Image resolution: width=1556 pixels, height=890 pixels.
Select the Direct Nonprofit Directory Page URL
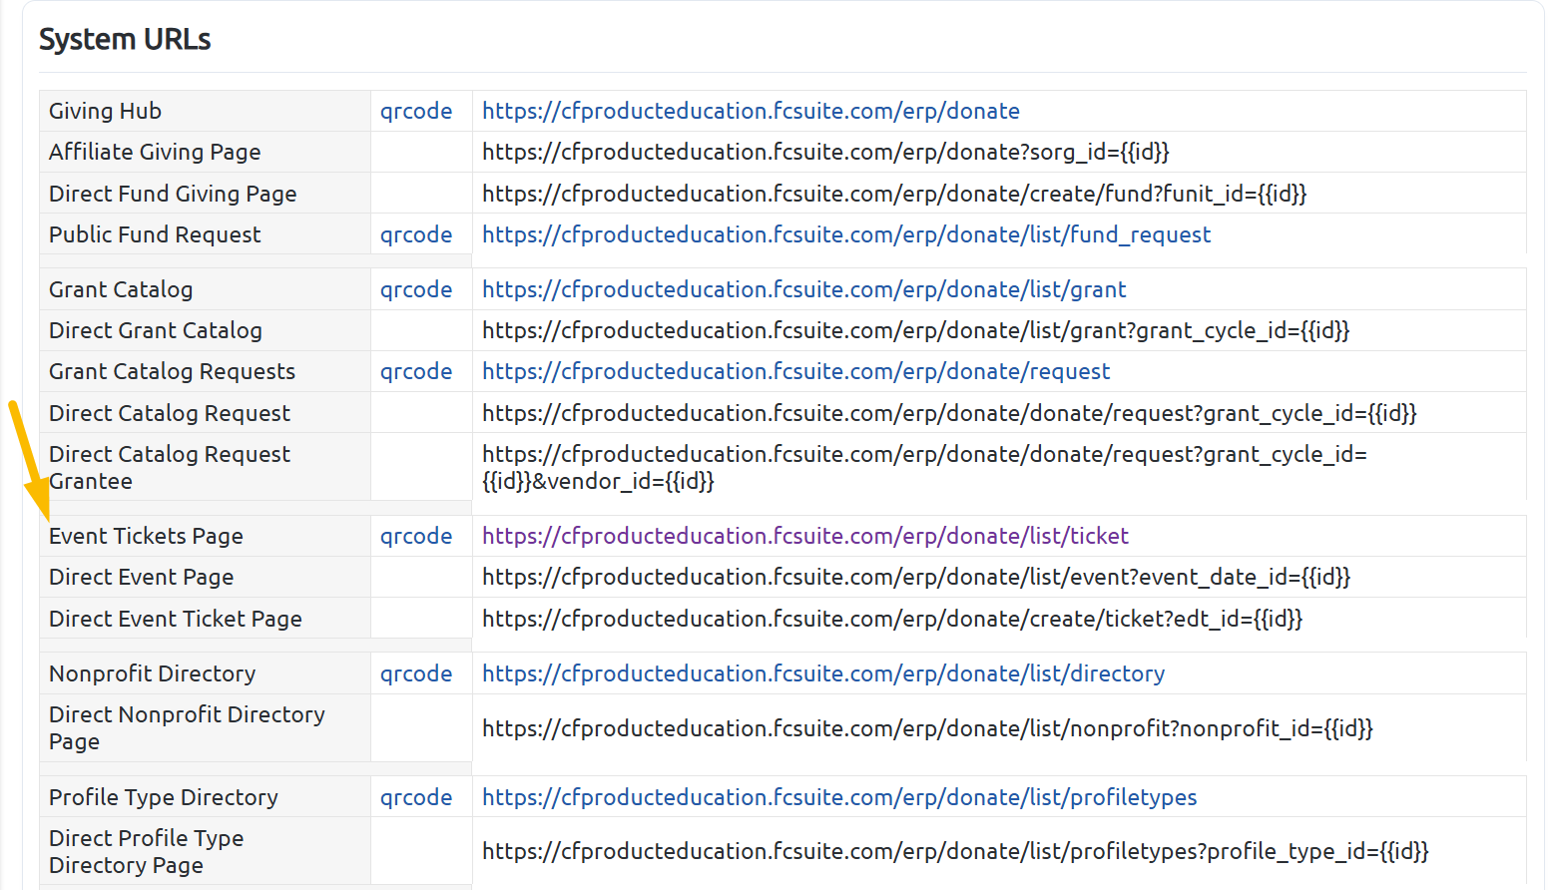coord(927,728)
